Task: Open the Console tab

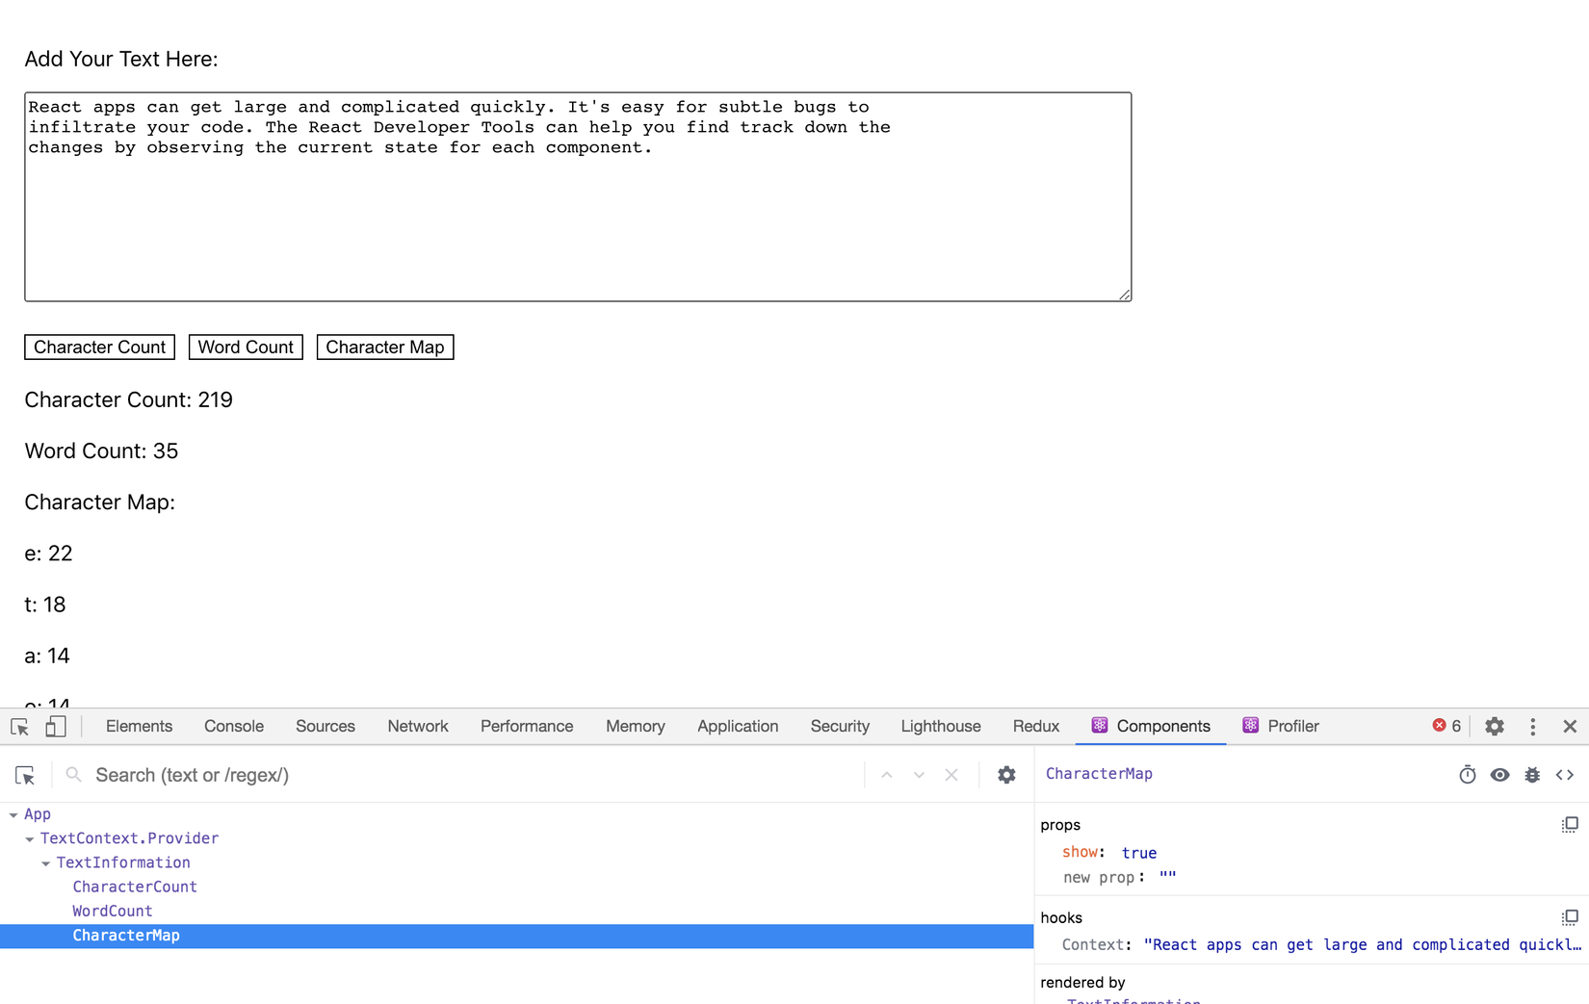Action: [x=234, y=727]
